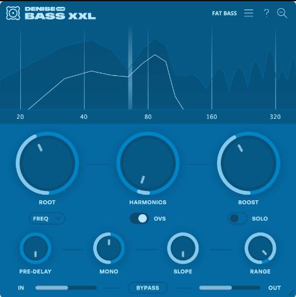Enable the SOLO switch
Screen dimensions: 296x297
click(237, 219)
